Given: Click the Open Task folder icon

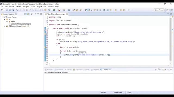Looking at the screenshot, I should pyautogui.click(x=77, y=10).
